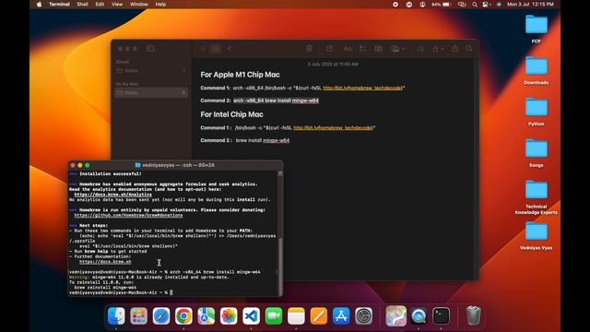Image resolution: width=590 pixels, height=332 pixels.
Task: Open Notes from the Dock
Action: (296, 315)
